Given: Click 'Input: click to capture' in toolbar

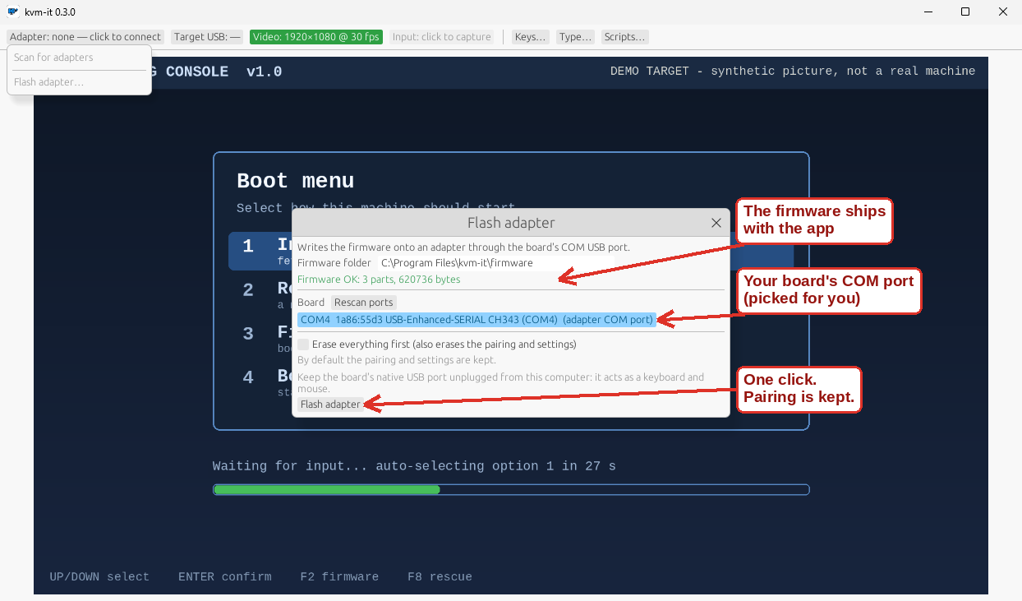Looking at the screenshot, I should pos(442,37).
